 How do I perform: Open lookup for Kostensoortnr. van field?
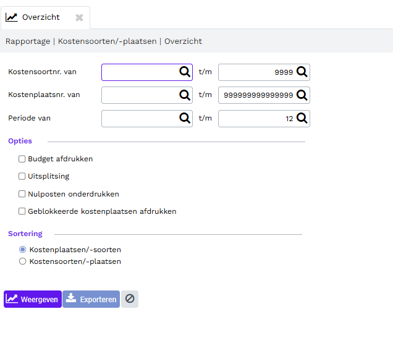point(185,72)
